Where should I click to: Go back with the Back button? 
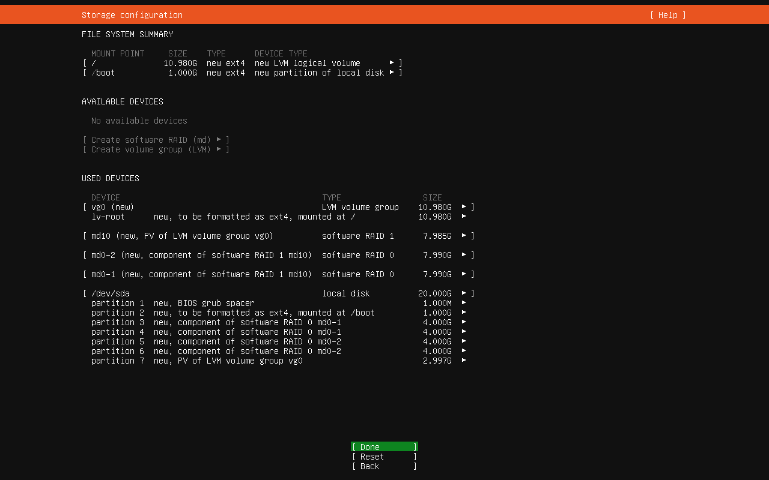point(384,466)
